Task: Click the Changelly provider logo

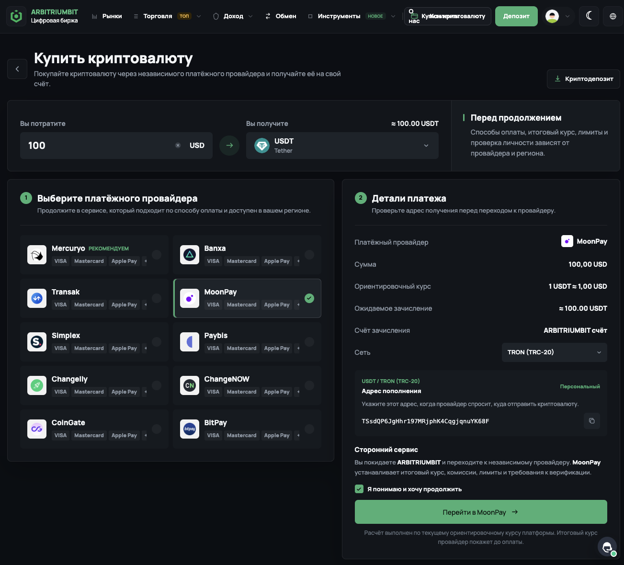Action: pyautogui.click(x=37, y=385)
